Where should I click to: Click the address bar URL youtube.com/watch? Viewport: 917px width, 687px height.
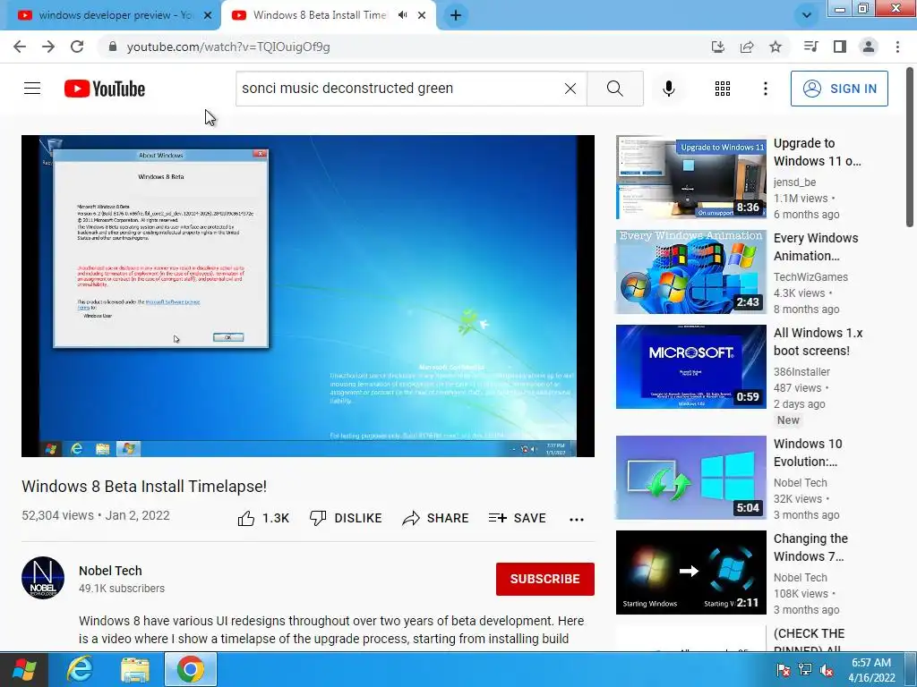click(228, 47)
